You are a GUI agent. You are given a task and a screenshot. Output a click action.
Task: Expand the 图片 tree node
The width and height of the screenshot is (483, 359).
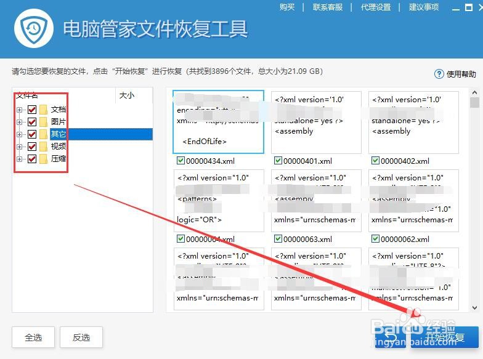20,122
